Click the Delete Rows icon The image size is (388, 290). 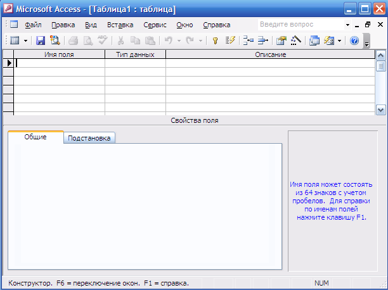(263, 41)
